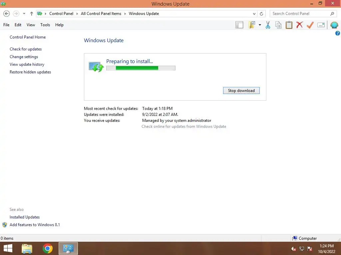The image size is (341, 255).
Task: Click the folder options checkmark icon
Action: point(252,25)
